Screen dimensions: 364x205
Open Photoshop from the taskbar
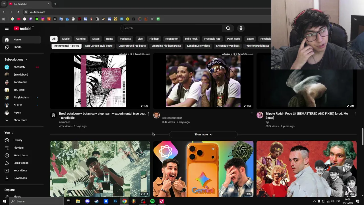(x=115, y=201)
